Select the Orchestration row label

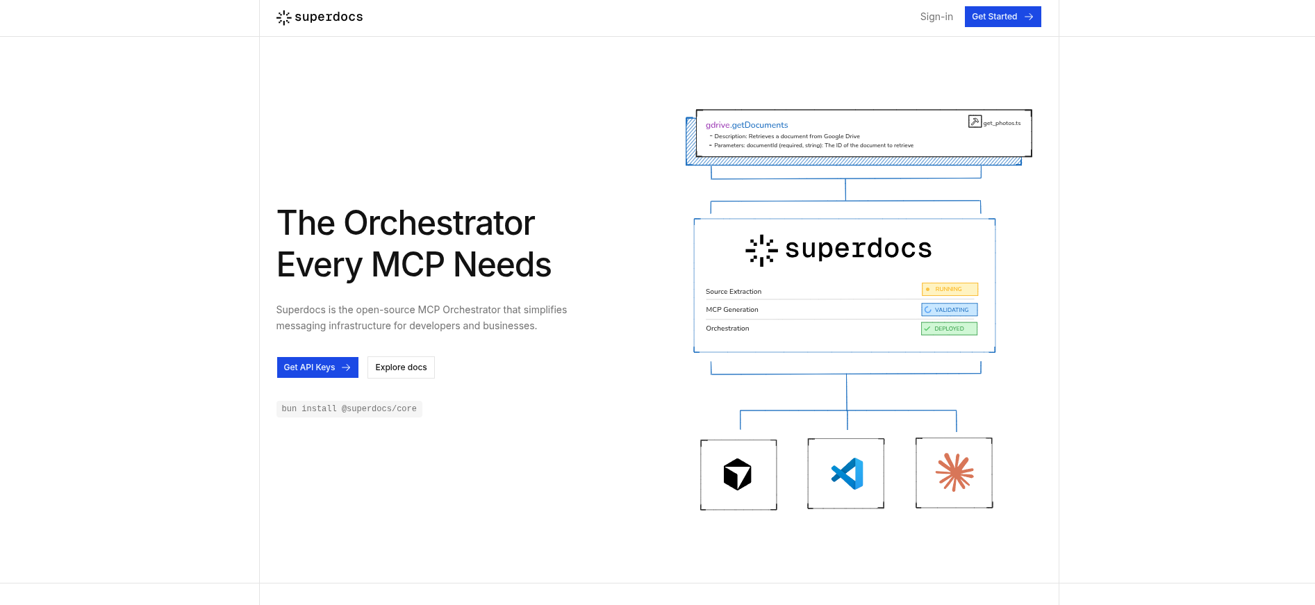(727, 329)
